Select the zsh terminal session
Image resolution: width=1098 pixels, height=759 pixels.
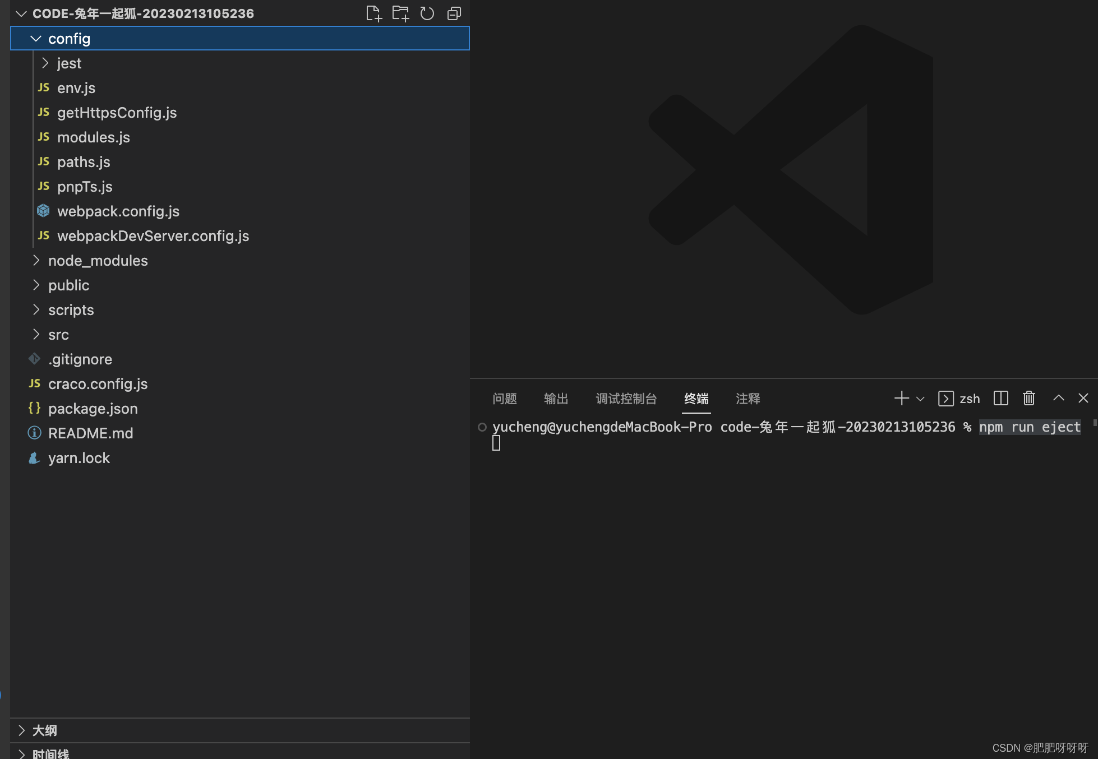[x=959, y=398]
